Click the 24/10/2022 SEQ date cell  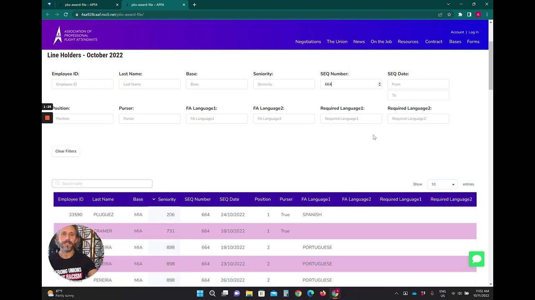232,215
